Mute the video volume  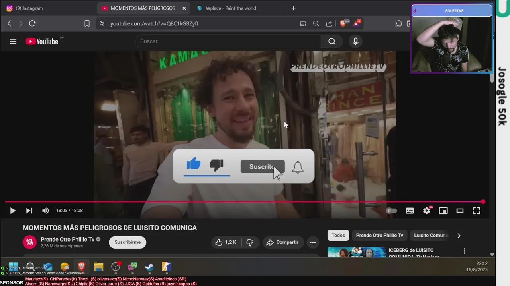45,211
